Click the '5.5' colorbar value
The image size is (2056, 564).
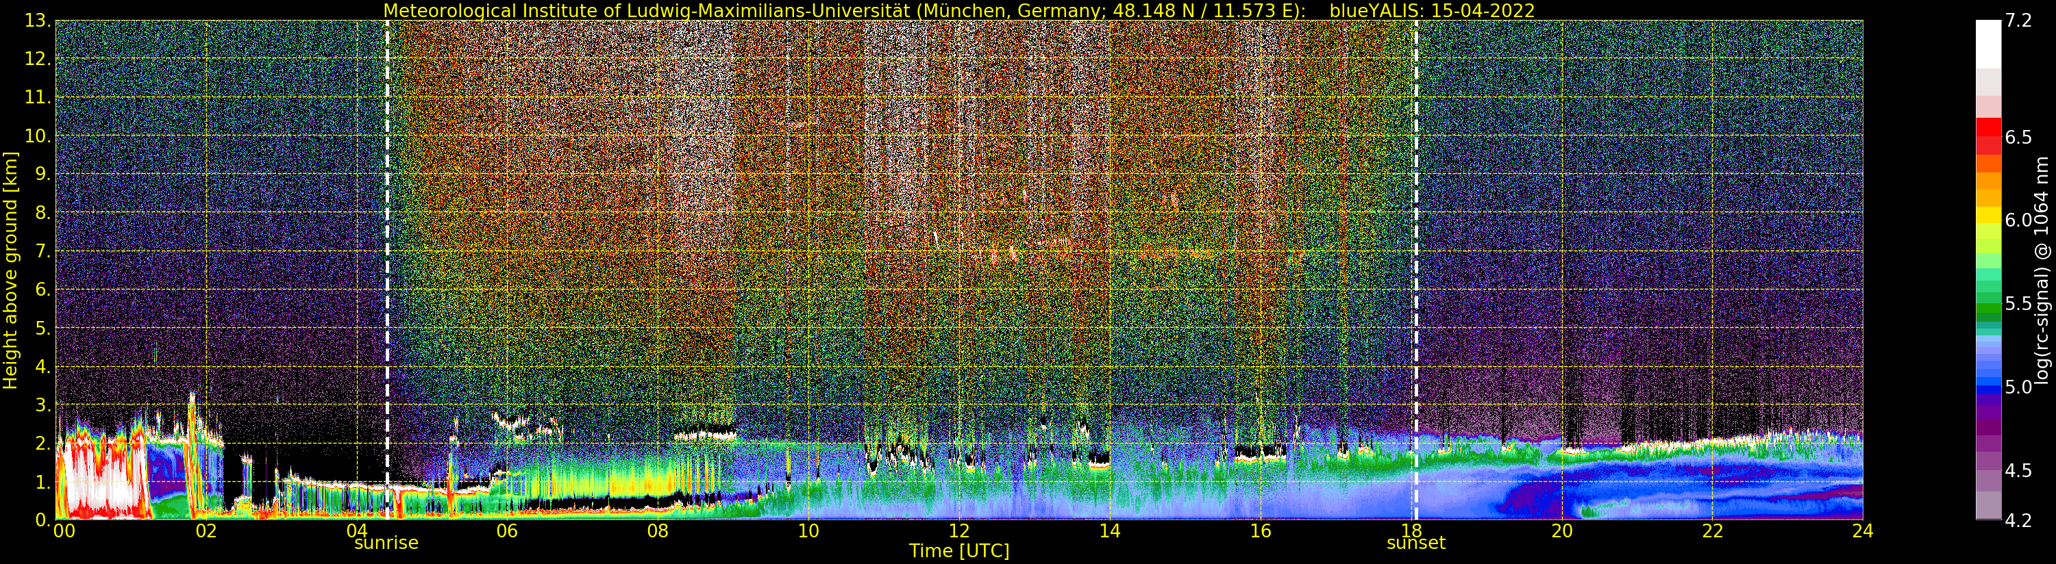point(2018,303)
